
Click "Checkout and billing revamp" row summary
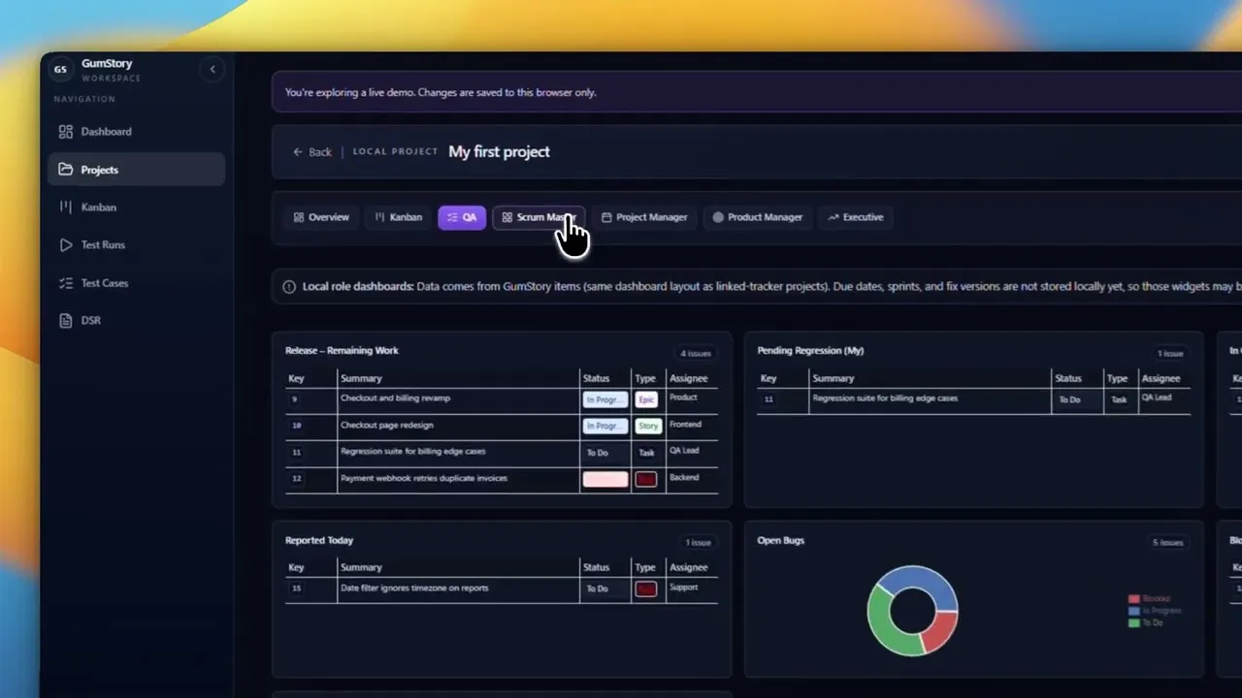coord(395,398)
